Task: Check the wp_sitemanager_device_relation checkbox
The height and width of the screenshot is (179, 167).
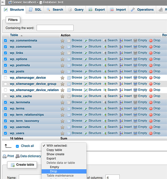Action: pyautogui.click(x=6, y=90)
